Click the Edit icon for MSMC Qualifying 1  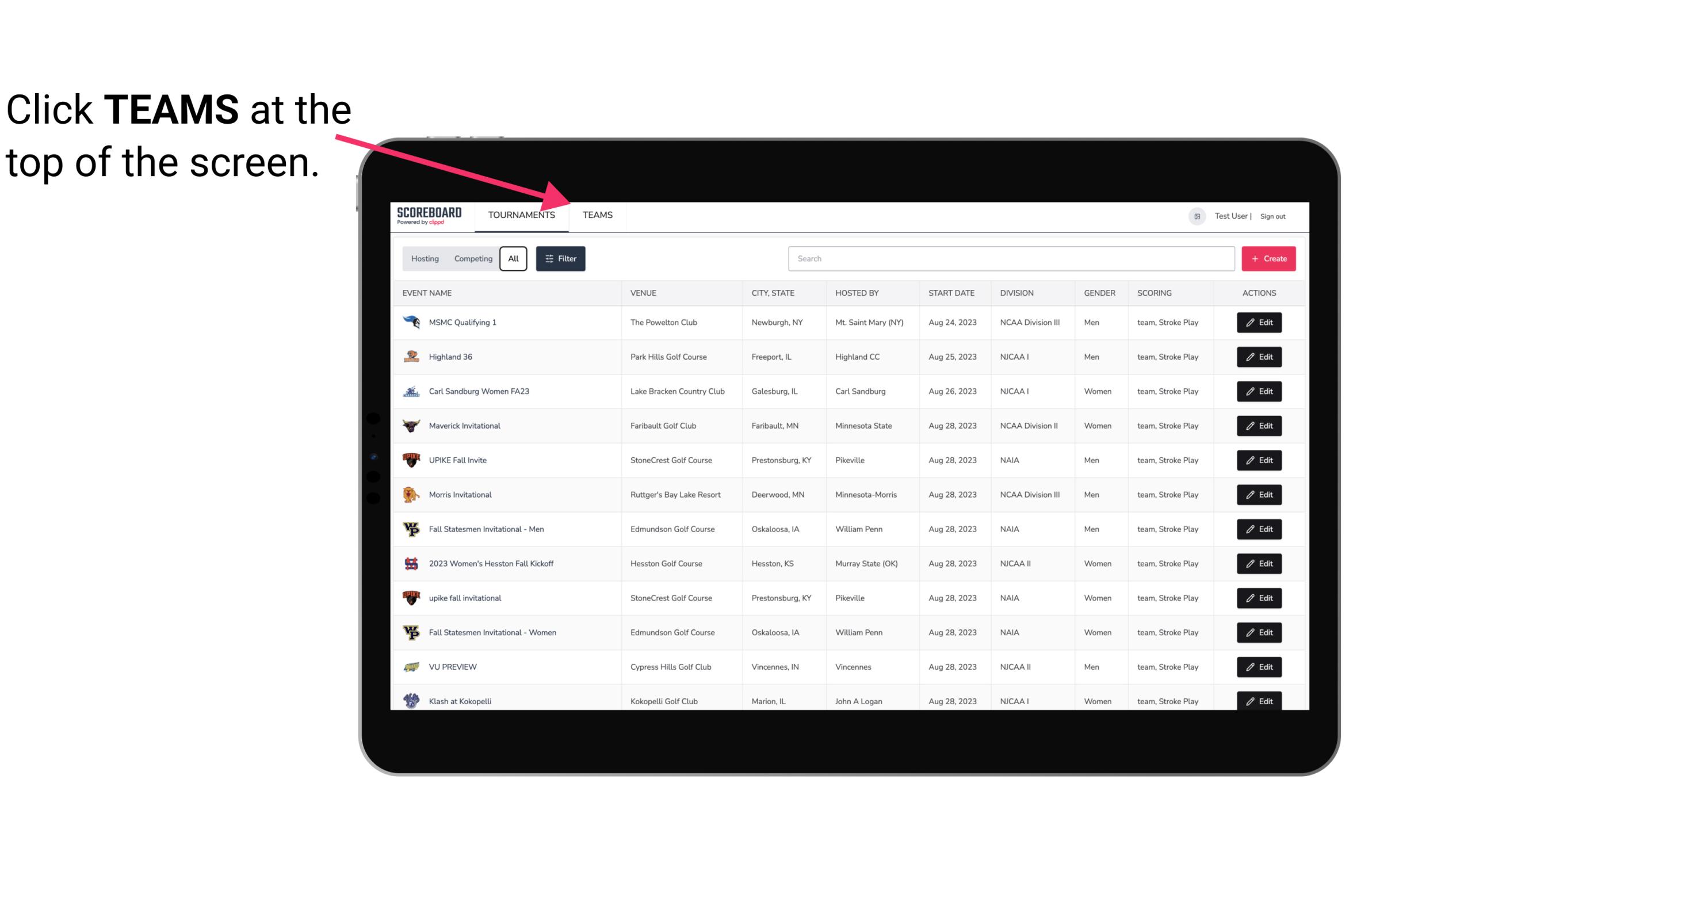[1260, 323]
